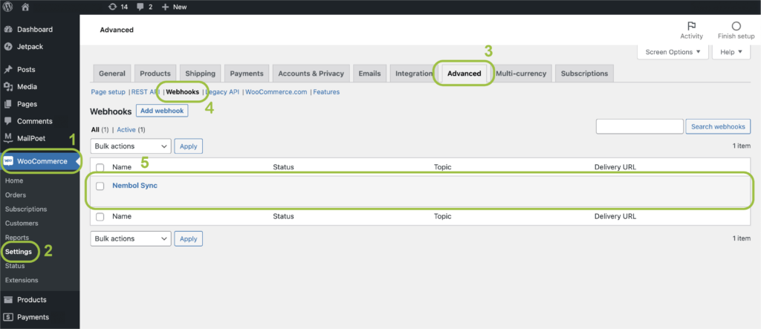Switch to the Multi-currency tab
The image size is (761, 329).
click(521, 74)
